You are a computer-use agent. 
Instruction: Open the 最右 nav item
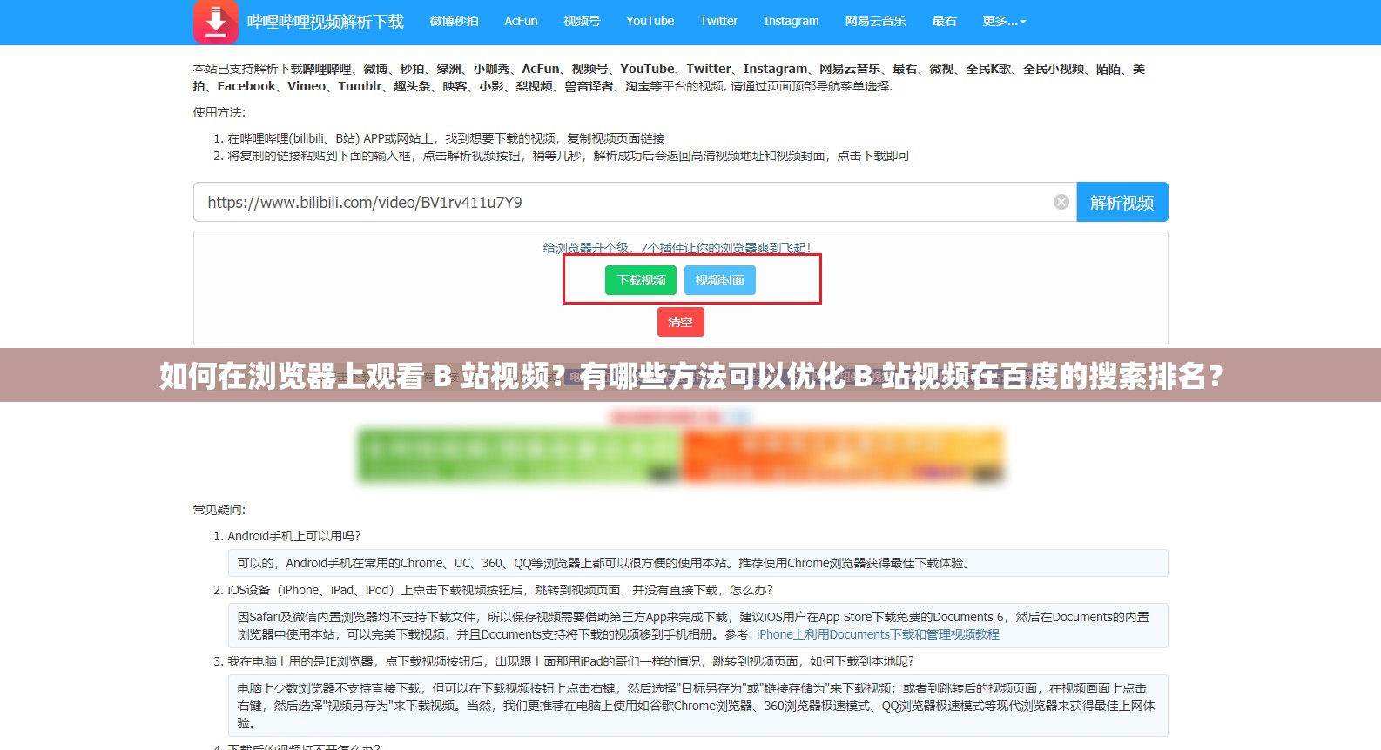(944, 21)
